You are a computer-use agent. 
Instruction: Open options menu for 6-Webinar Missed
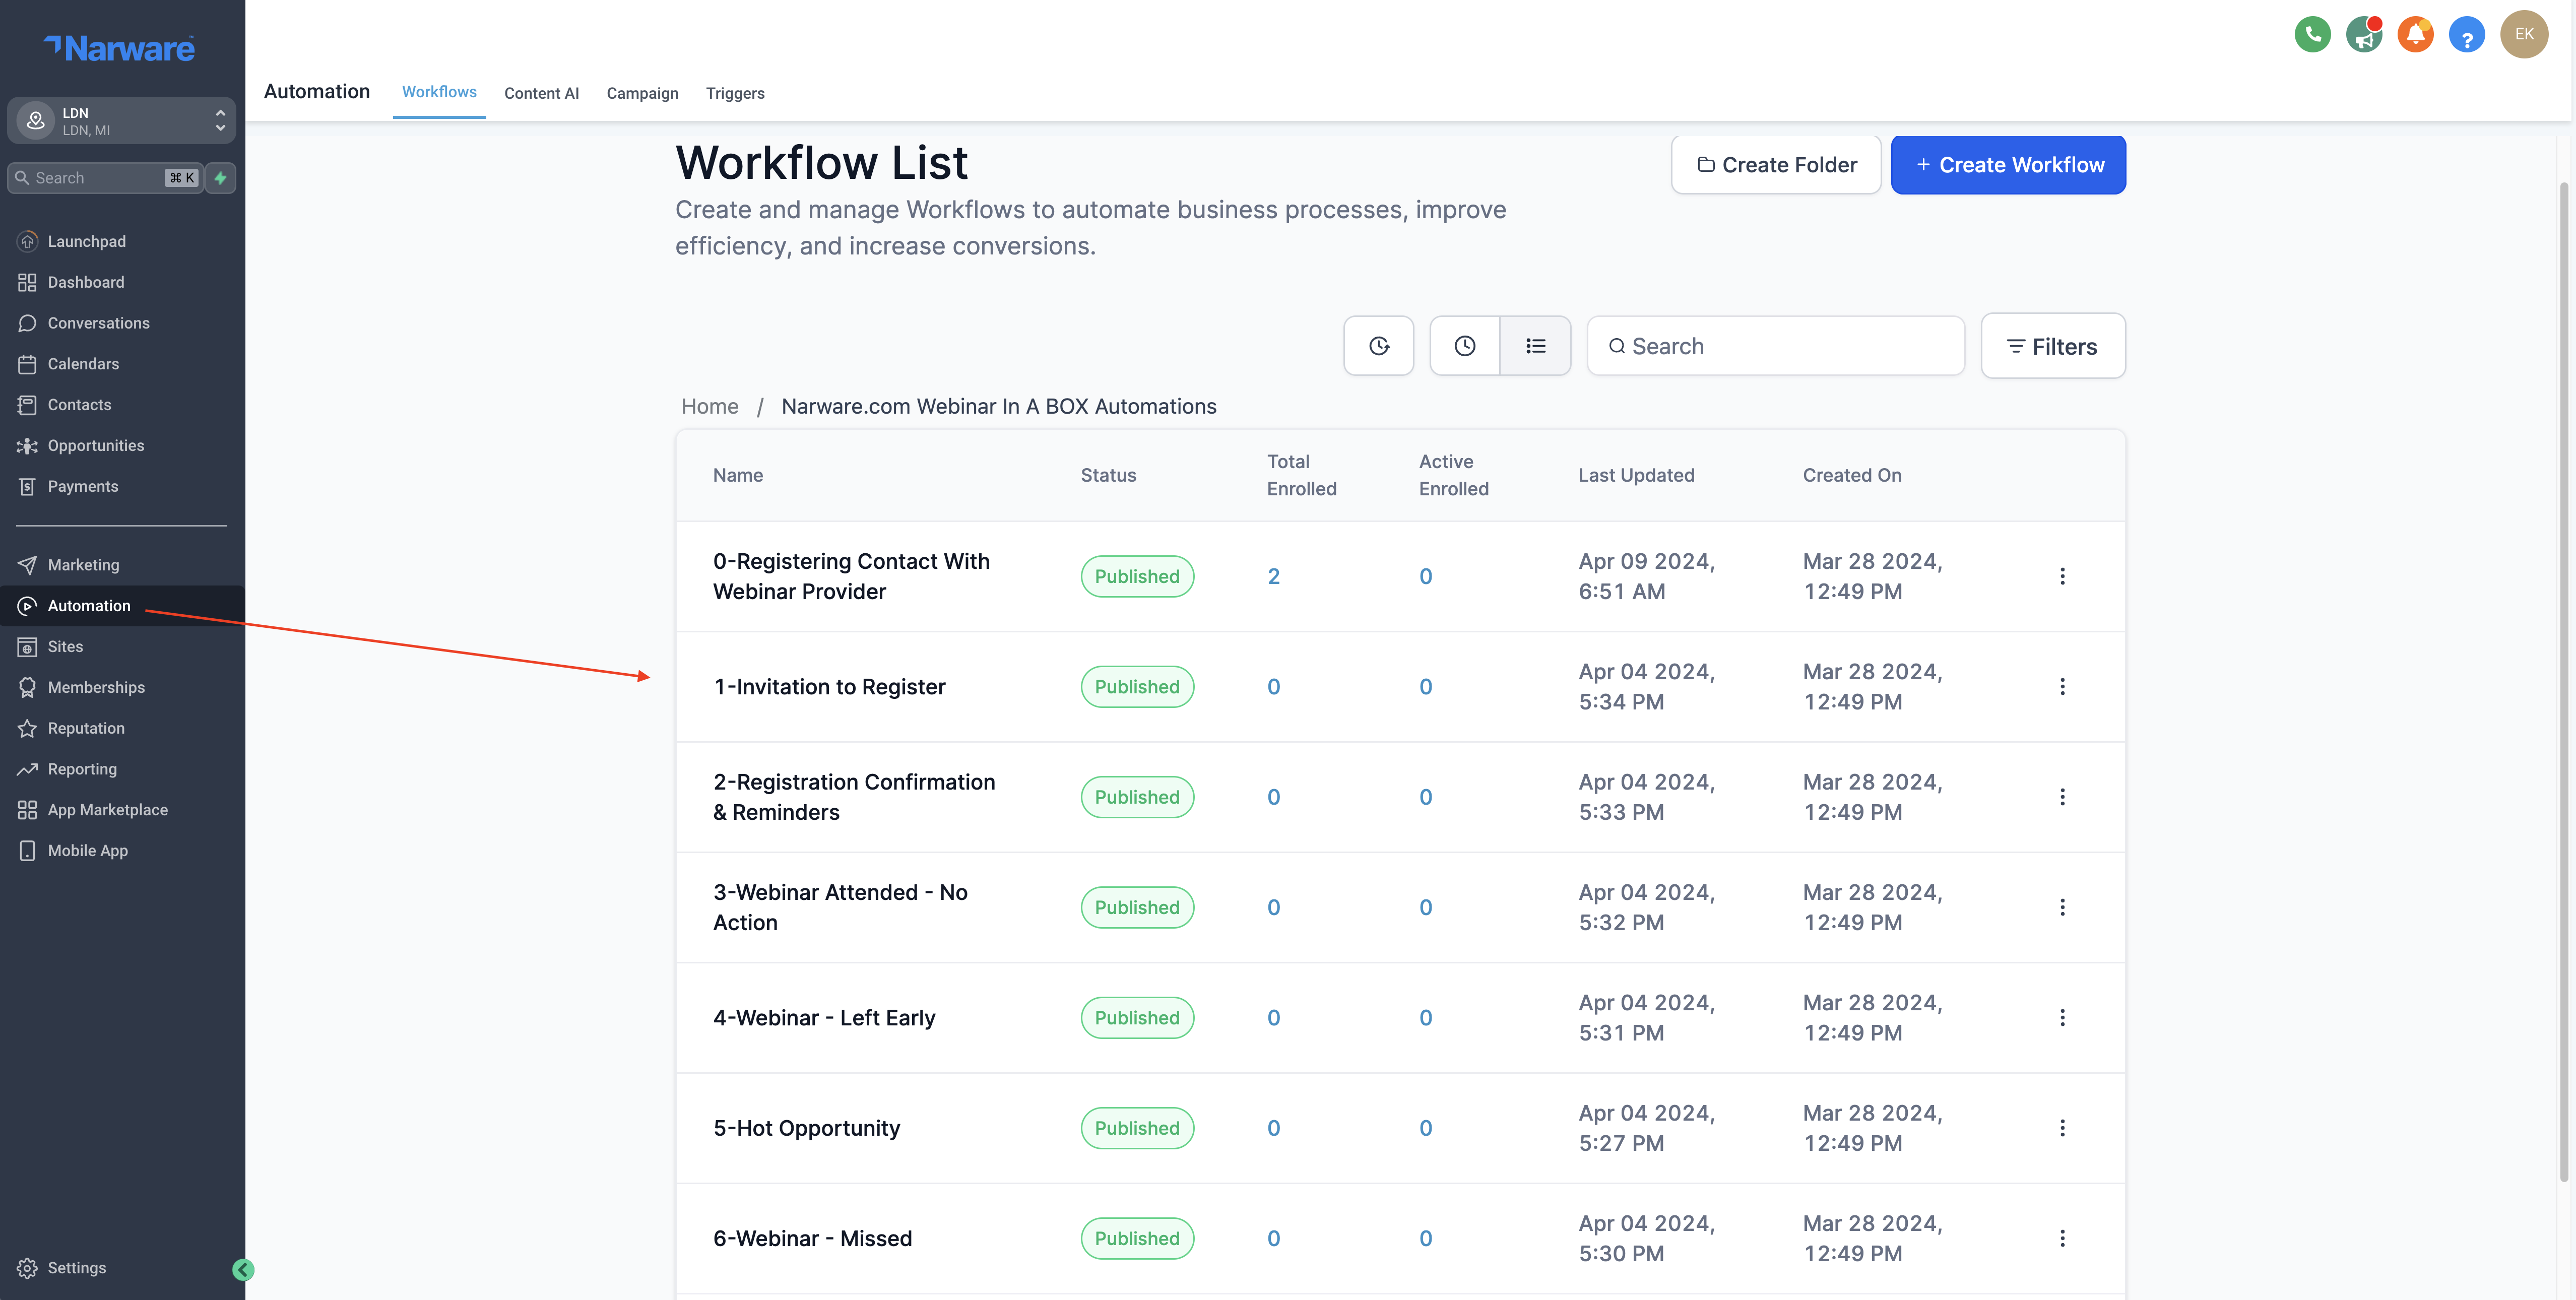(2062, 1238)
